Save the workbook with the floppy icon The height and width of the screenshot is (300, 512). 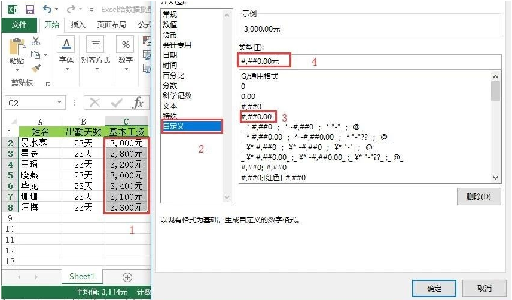pos(30,10)
